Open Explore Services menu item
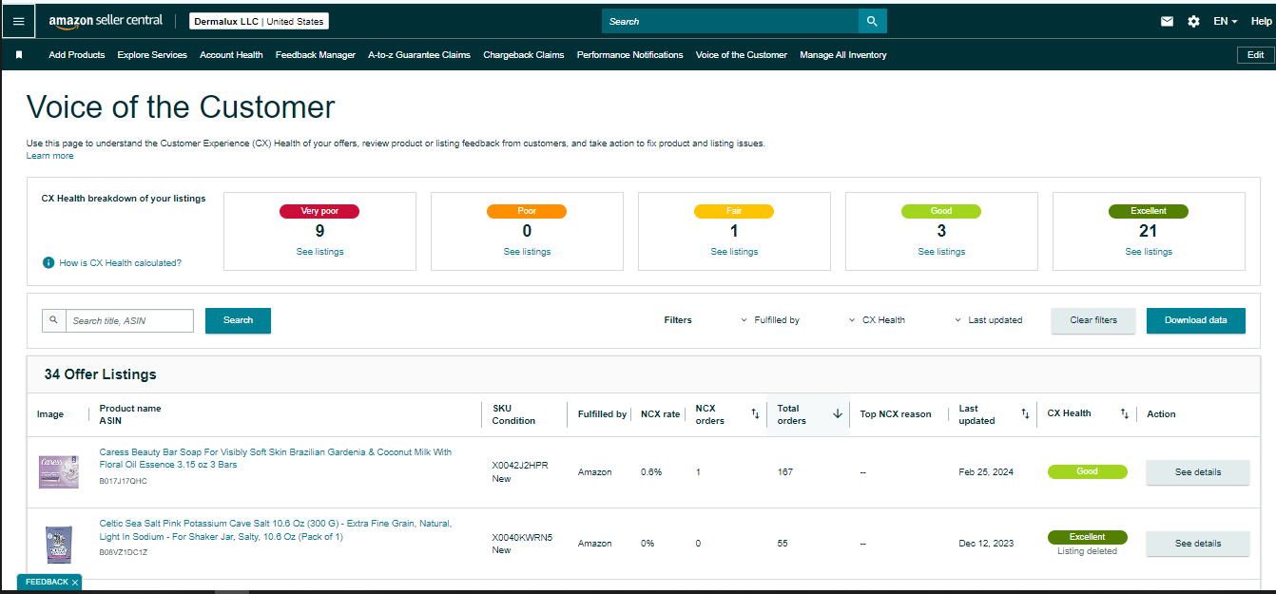Image resolution: width=1276 pixels, height=594 pixels. pyautogui.click(x=152, y=55)
